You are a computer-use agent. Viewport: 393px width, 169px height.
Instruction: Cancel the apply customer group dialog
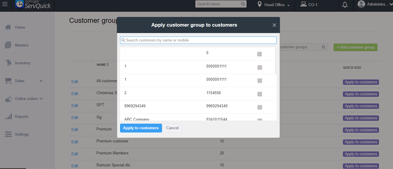[x=172, y=128]
